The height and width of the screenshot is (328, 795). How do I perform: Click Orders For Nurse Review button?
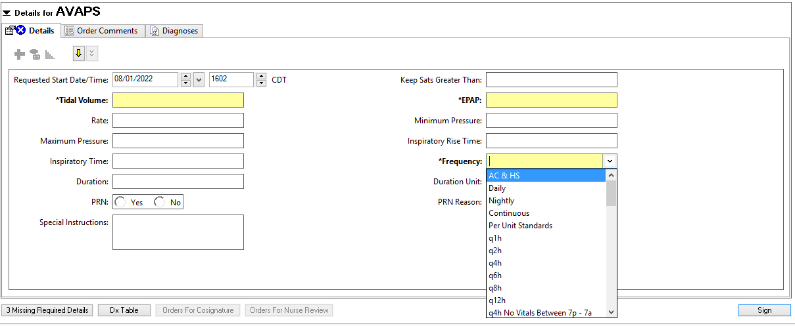(289, 310)
